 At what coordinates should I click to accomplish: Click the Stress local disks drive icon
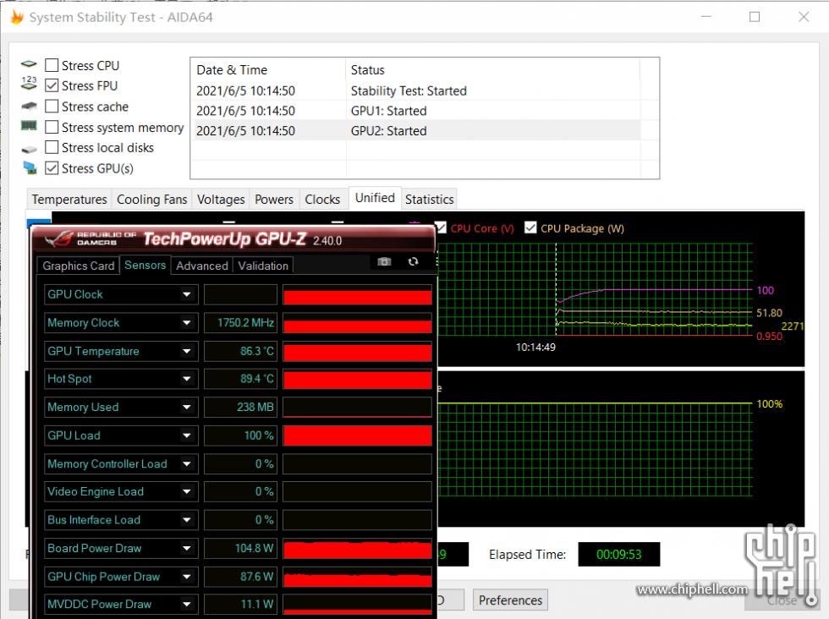pyautogui.click(x=29, y=147)
